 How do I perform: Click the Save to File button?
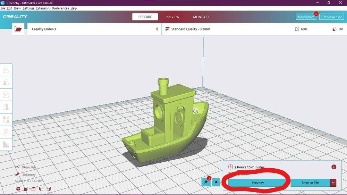tap(310, 183)
